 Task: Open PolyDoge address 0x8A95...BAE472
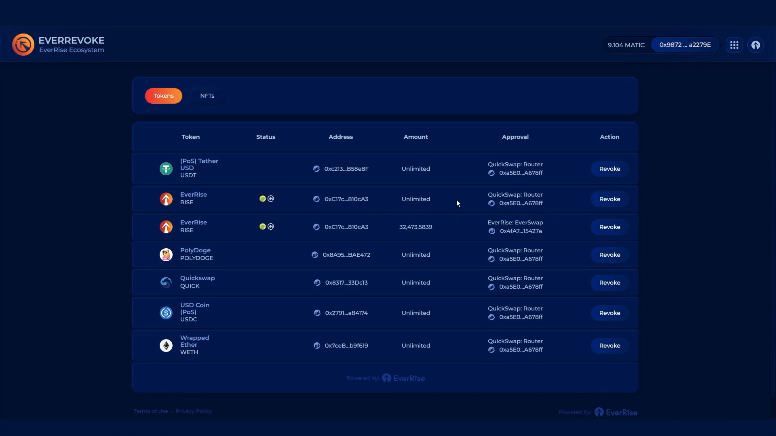(x=346, y=255)
